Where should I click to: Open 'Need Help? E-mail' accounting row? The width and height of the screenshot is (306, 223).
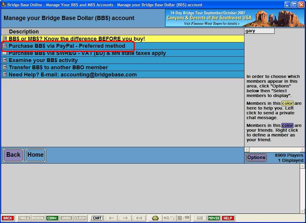pos(123,75)
